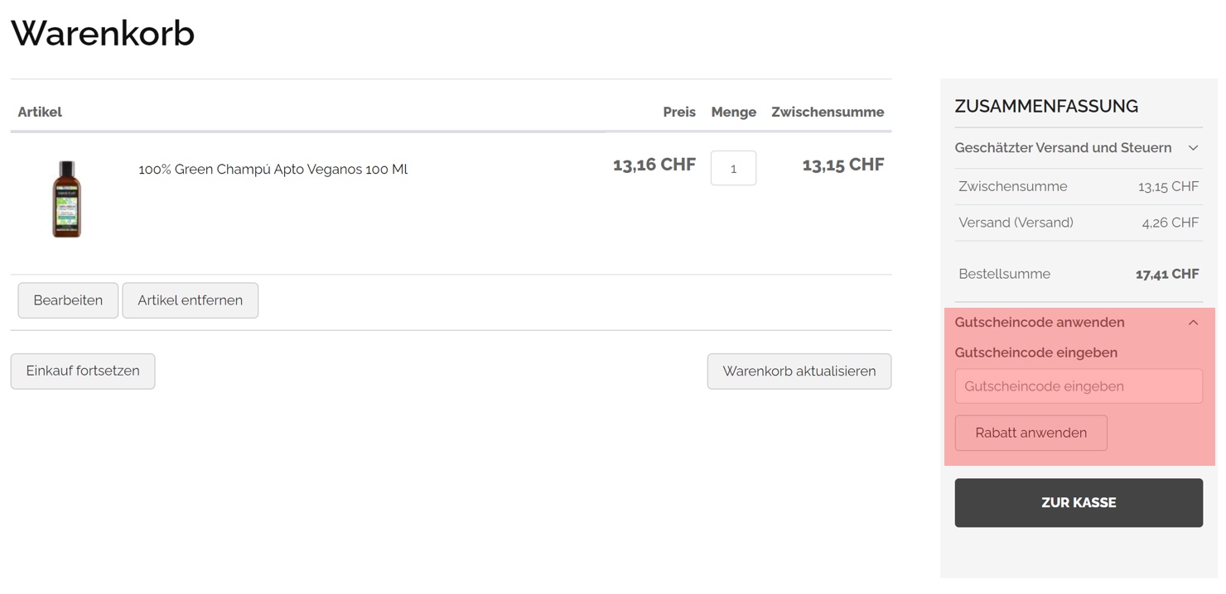The width and height of the screenshot is (1226, 594).
Task: Click the Menge quantity input field
Action: click(733, 169)
